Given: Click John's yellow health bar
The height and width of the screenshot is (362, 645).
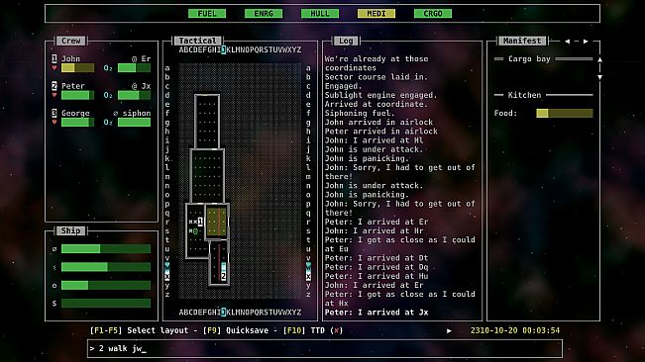Looking at the screenshot, I should click(x=77, y=67).
